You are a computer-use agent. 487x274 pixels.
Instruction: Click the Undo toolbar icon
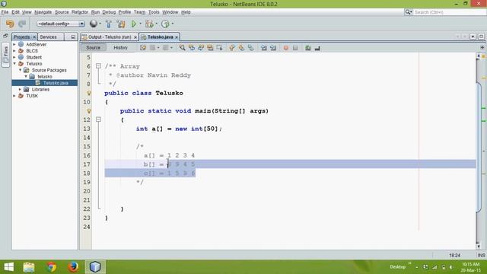click(10, 24)
